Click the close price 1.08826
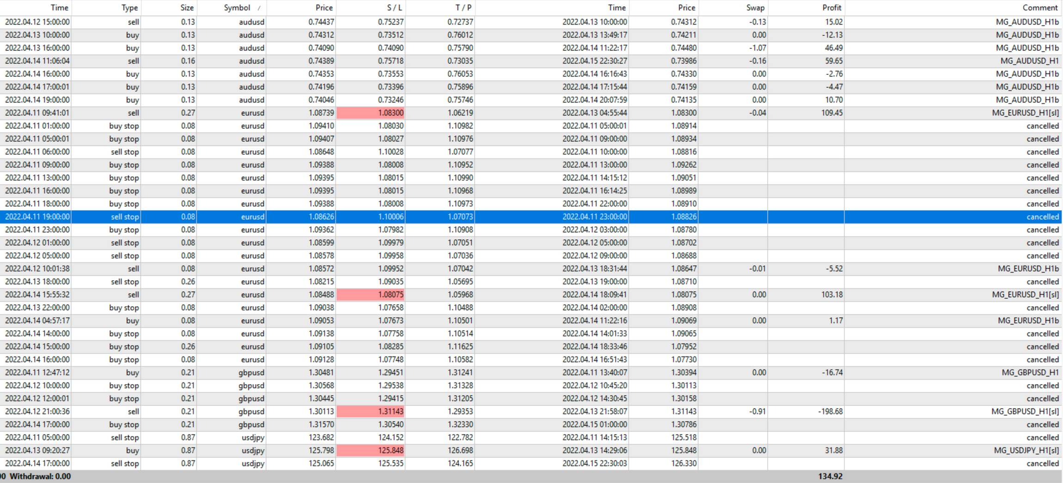The image size is (1063, 483). (684, 217)
